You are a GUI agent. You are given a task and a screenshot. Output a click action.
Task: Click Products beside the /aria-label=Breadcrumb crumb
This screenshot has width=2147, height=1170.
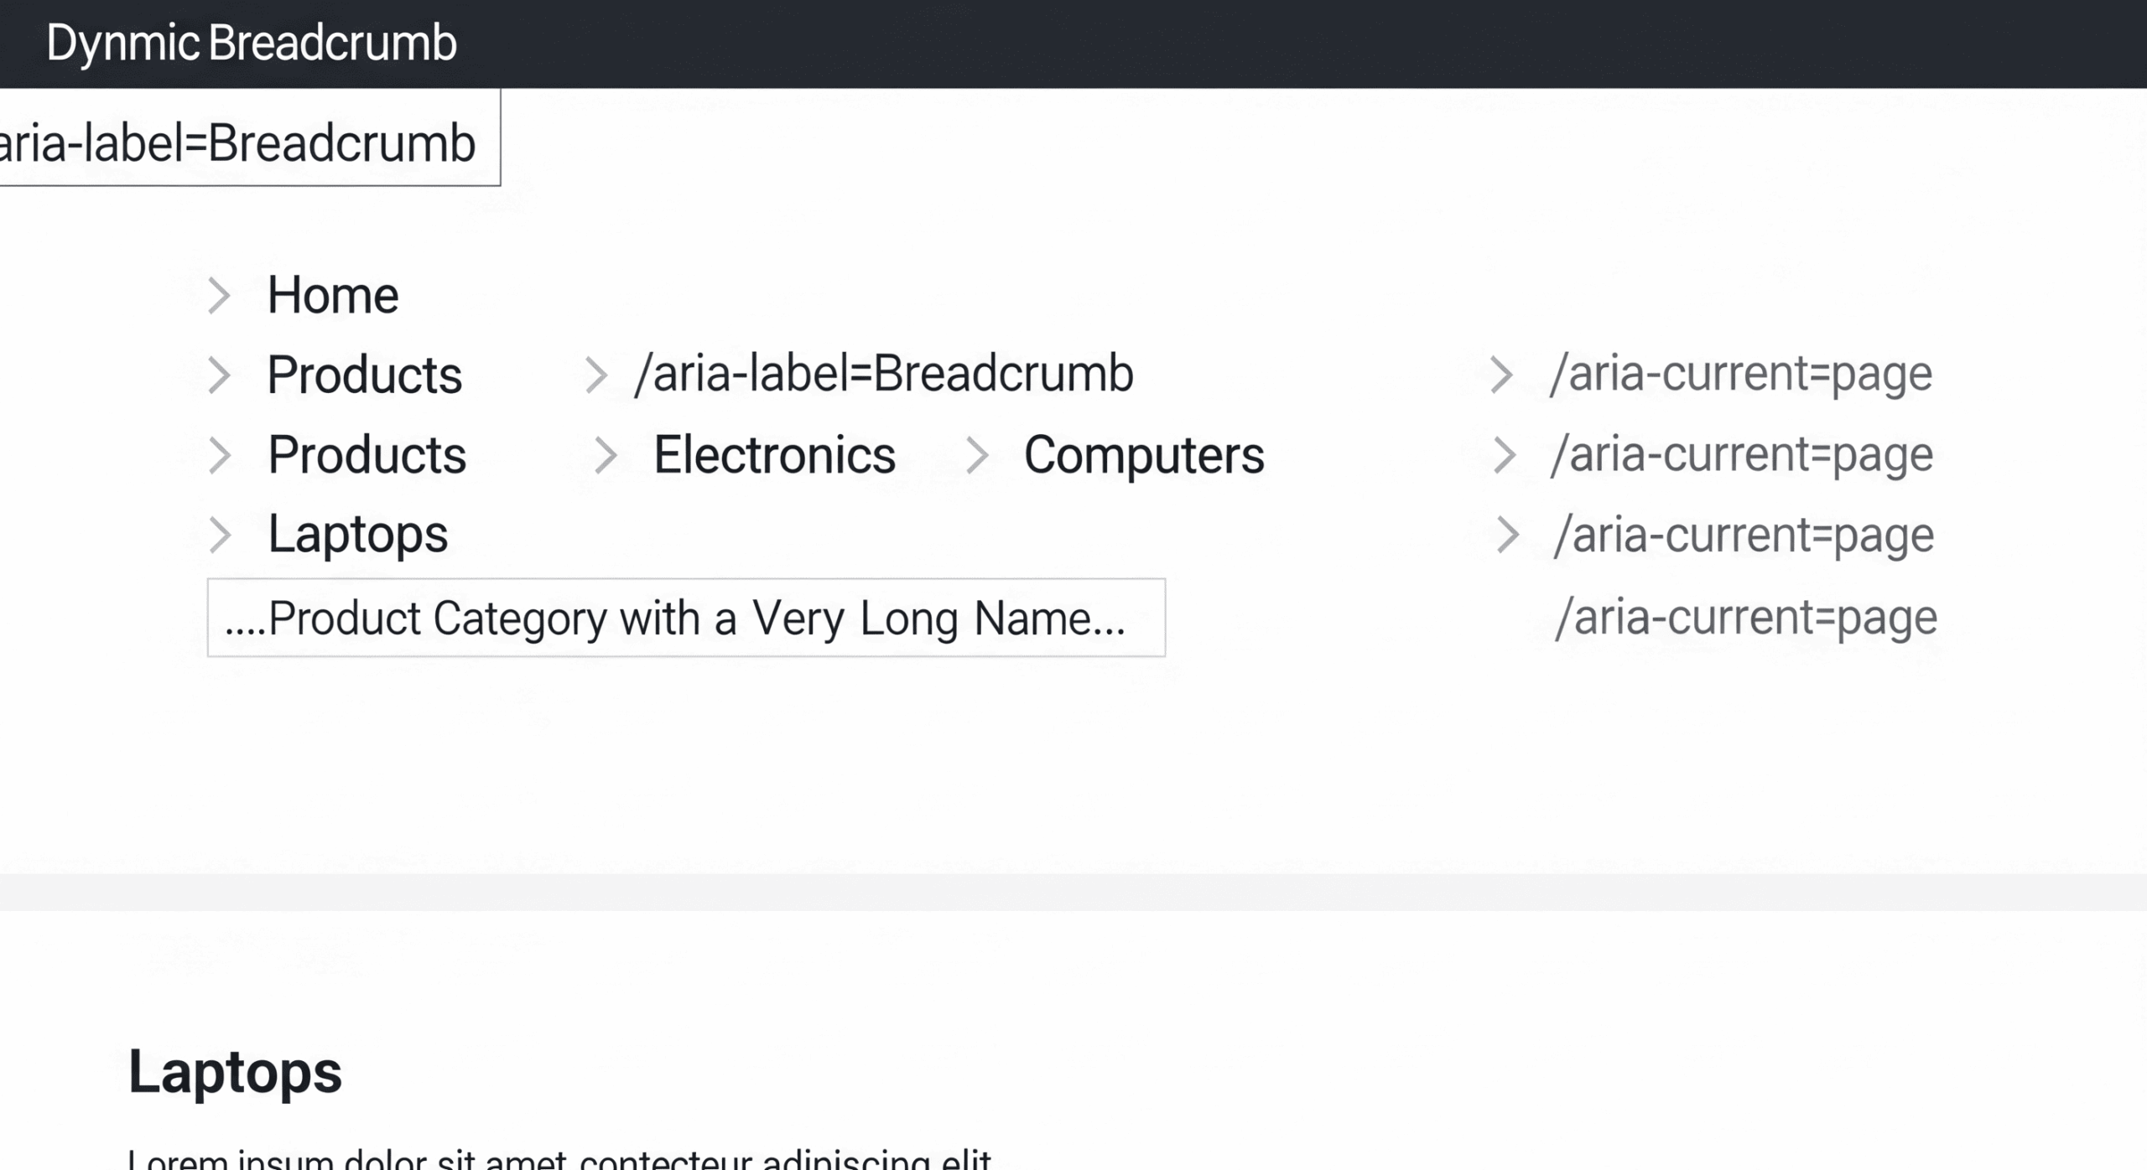pyautogui.click(x=364, y=375)
